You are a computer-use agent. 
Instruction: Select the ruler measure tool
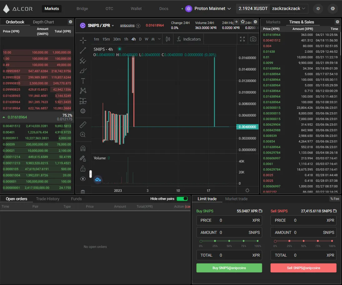pyautogui.click(x=83, y=125)
